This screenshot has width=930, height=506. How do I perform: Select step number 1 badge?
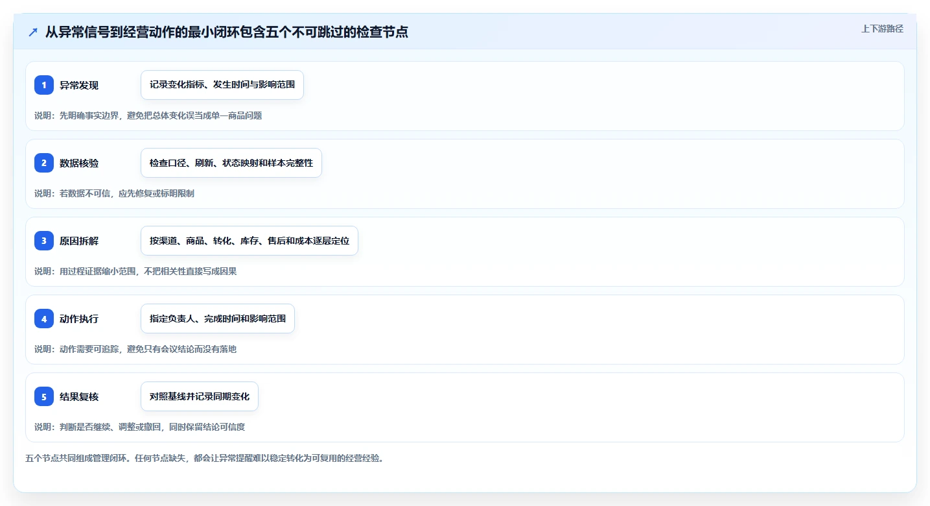[44, 85]
